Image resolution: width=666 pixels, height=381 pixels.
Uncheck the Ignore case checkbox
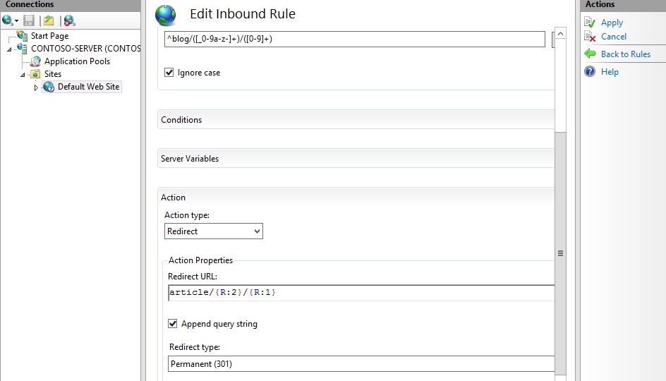click(169, 72)
